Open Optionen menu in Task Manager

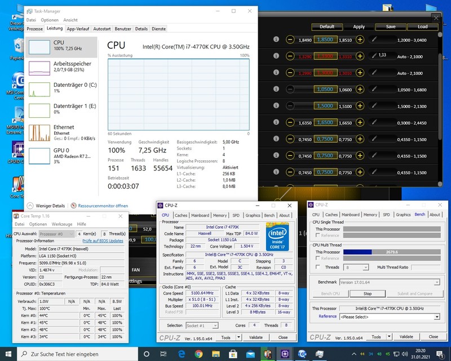50,20
